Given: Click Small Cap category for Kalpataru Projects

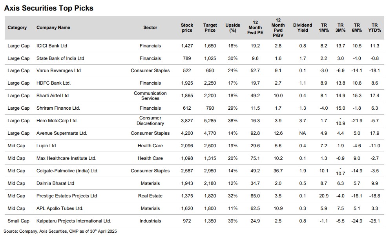Looking at the screenshot, I should [18, 221].
